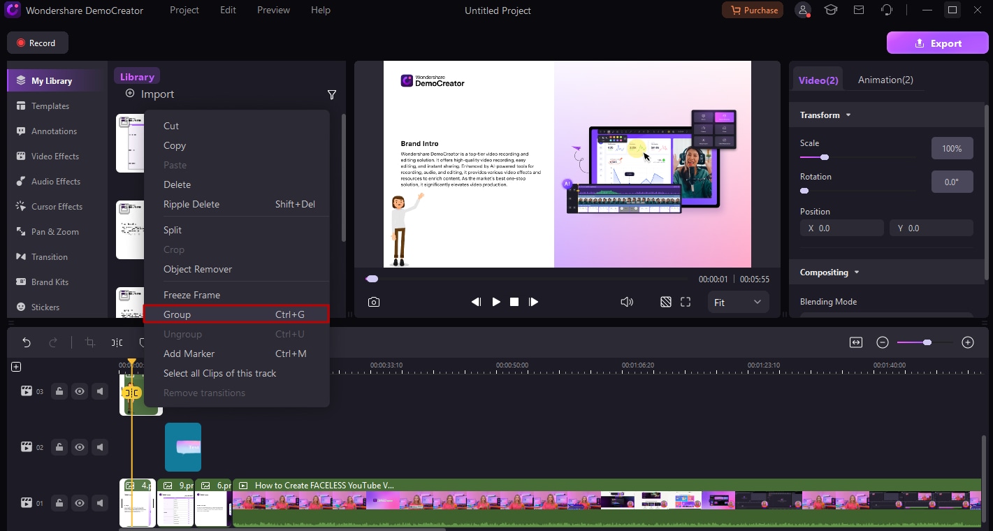The width and height of the screenshot is (993, 531).
Task: Choose Split from the context menu
Action: tap(236, 230)
